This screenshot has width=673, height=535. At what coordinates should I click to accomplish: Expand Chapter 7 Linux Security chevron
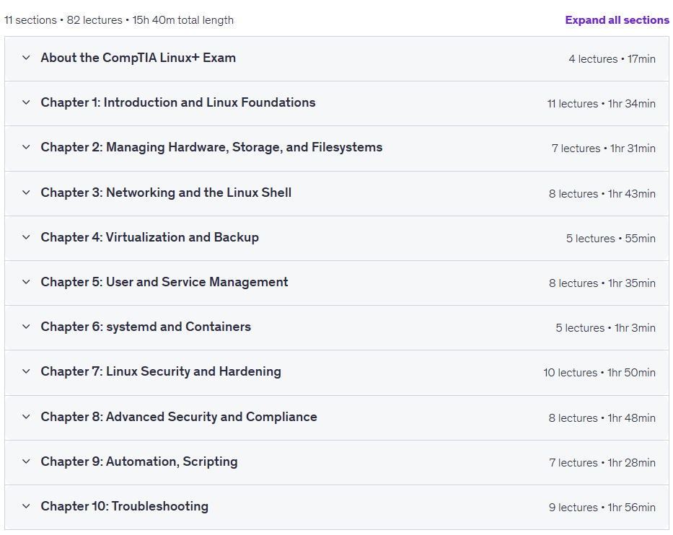point(26,371)
